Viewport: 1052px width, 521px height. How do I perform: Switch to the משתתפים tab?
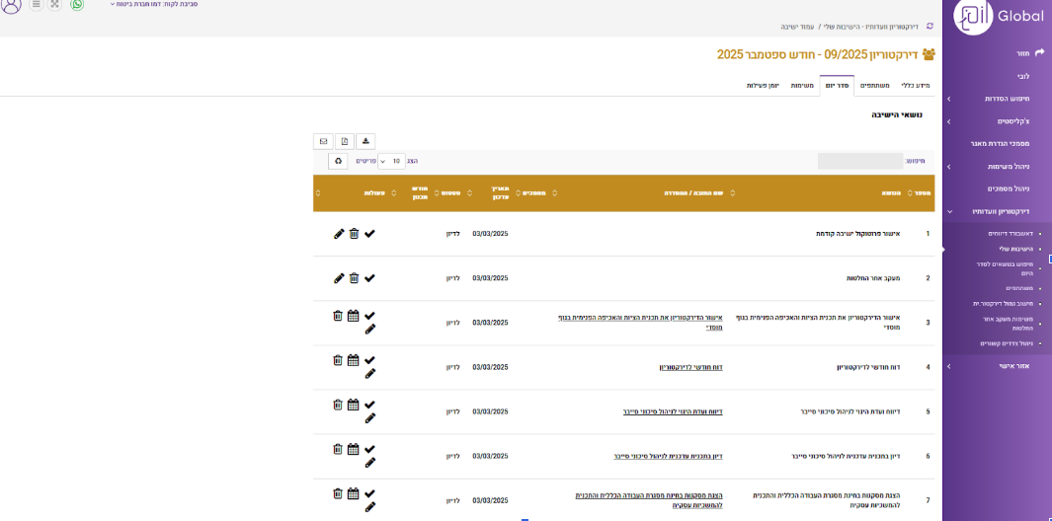[x=874, y=86]
